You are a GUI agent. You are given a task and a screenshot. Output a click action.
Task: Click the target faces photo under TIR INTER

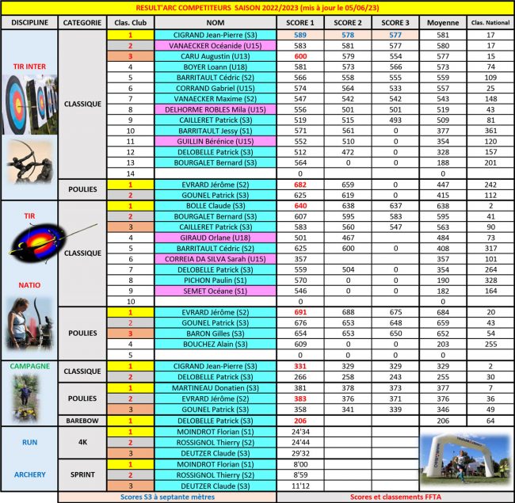click(29, 105)
